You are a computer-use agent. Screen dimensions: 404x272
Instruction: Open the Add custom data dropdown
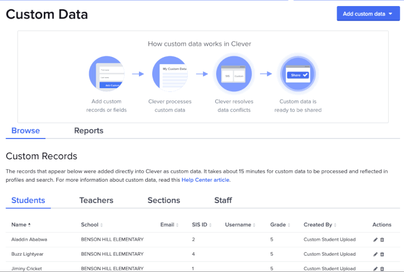[368, 14]
